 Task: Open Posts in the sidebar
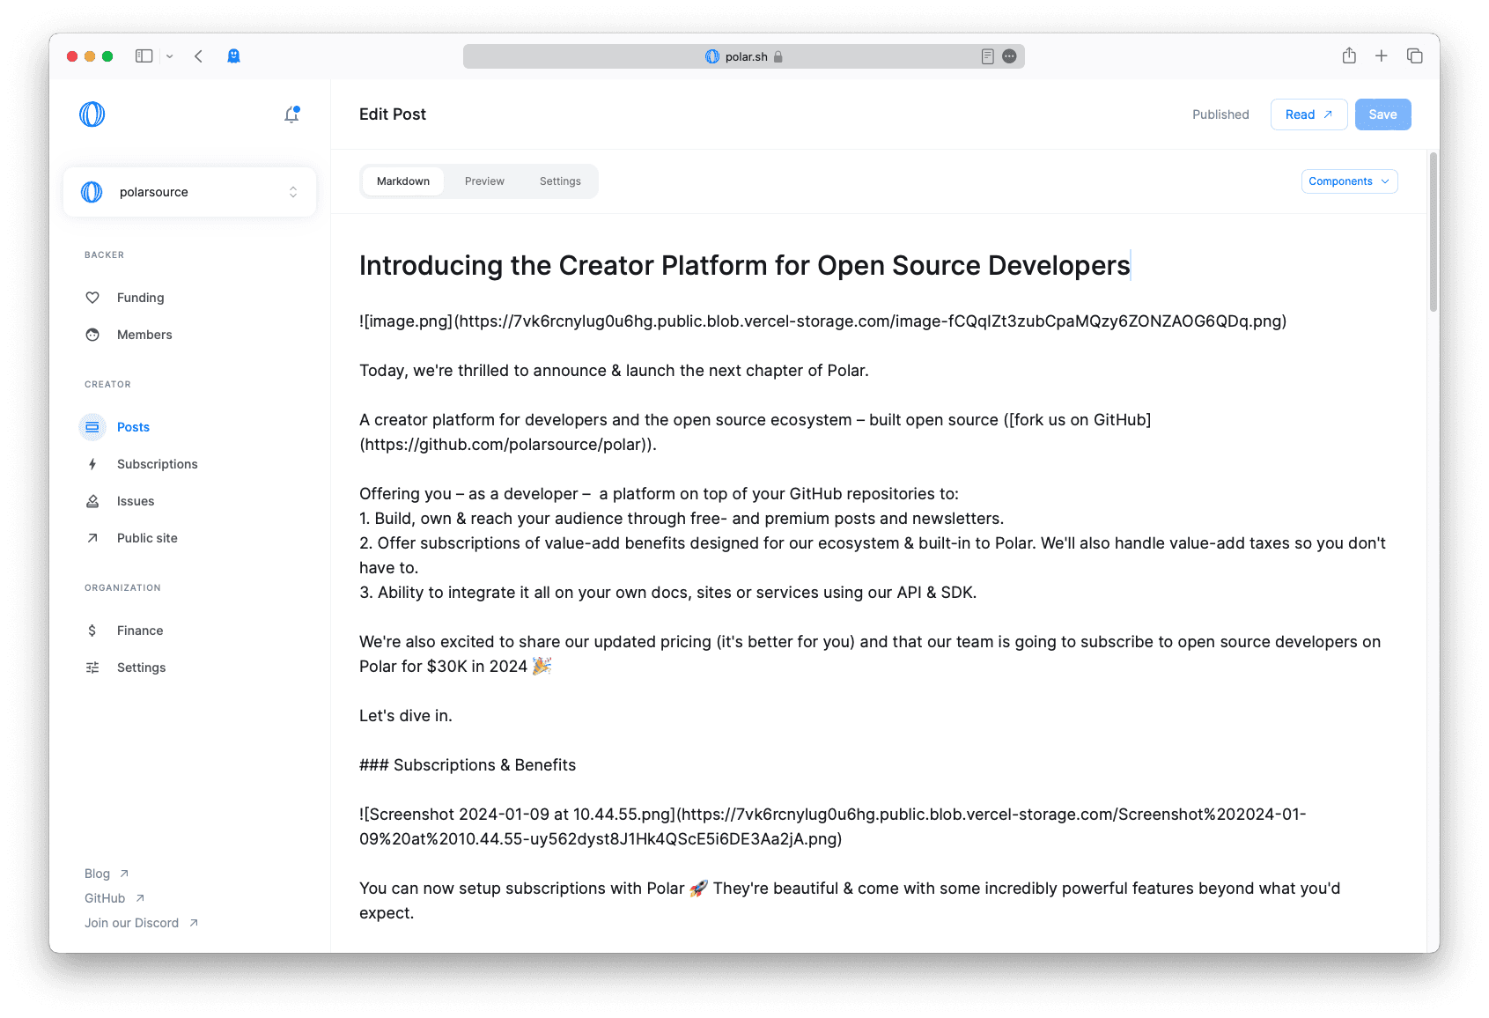(x=134, y=427)
